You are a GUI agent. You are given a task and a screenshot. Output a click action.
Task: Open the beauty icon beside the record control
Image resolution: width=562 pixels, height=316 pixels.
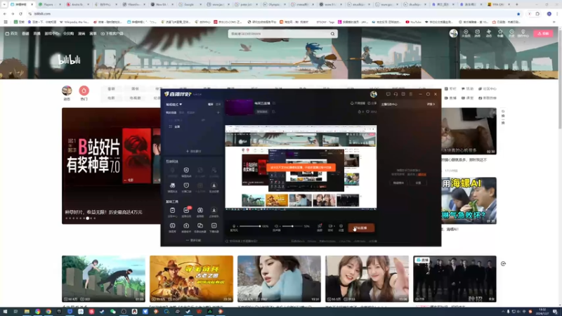[320, 226]
